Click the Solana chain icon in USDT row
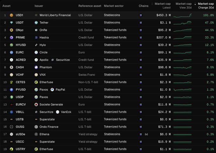 click(x=141, y=23)
